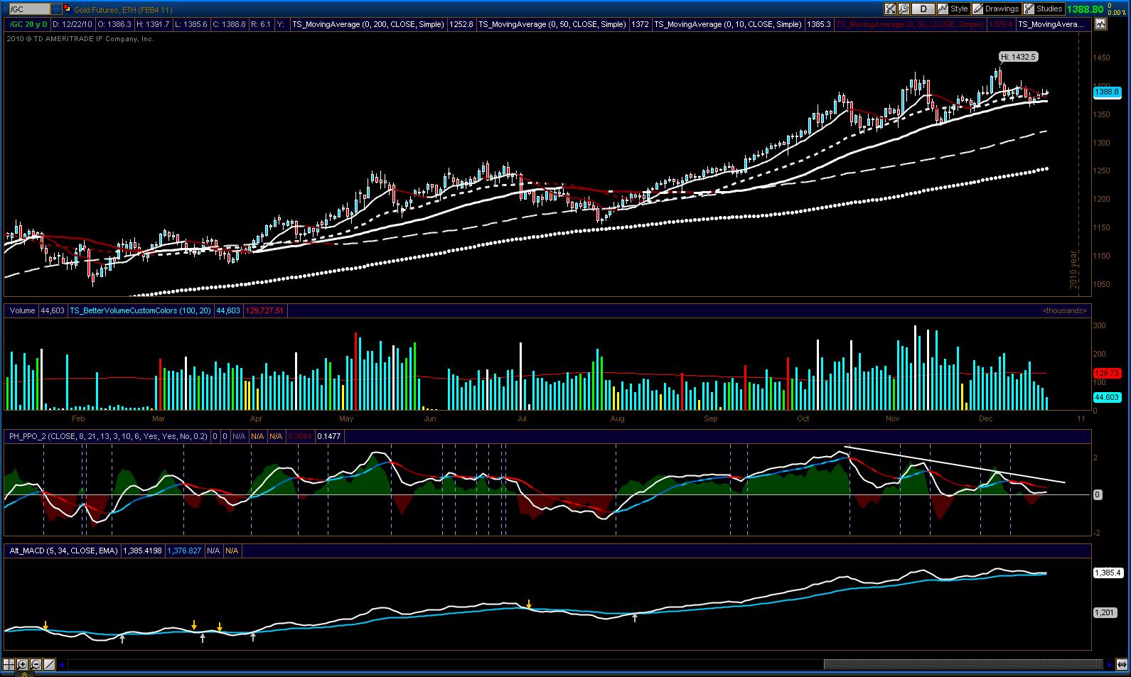Click the horizontal scrollbar right arrow
The height and width of the screenshot is (677, 1131).
click(1110, 665)
